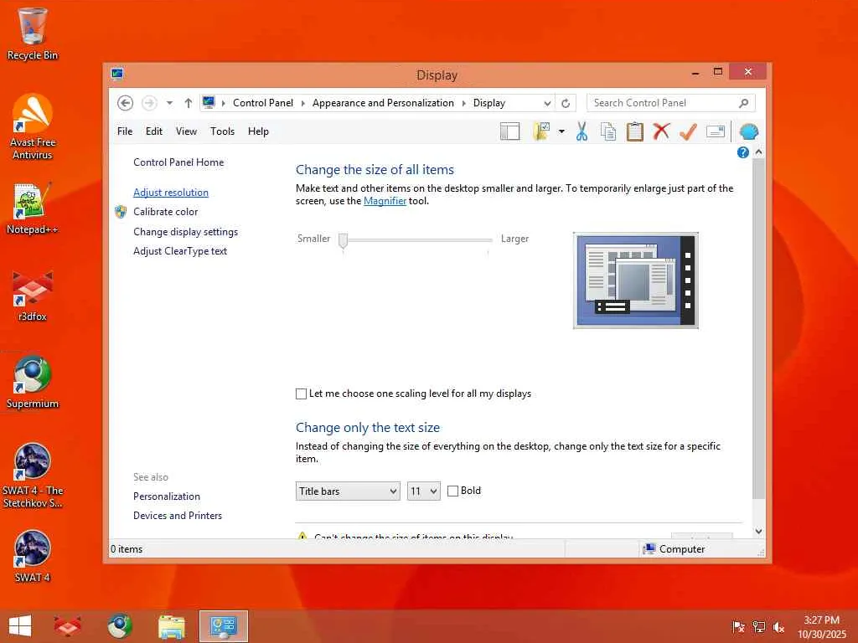Select Avast Free Antivirus desktop shortcut

coord(33,127)
